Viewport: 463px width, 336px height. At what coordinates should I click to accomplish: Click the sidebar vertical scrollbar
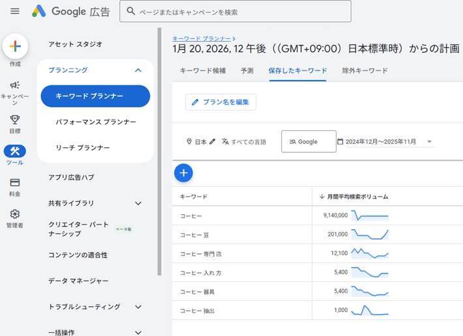click(160, 152)
